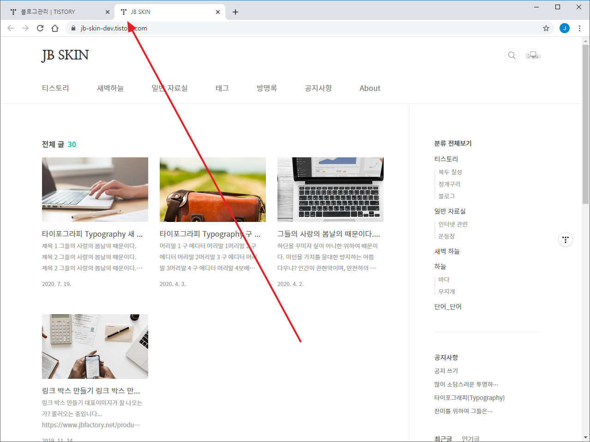View the site security padlock info

click(x=73, y=28)
